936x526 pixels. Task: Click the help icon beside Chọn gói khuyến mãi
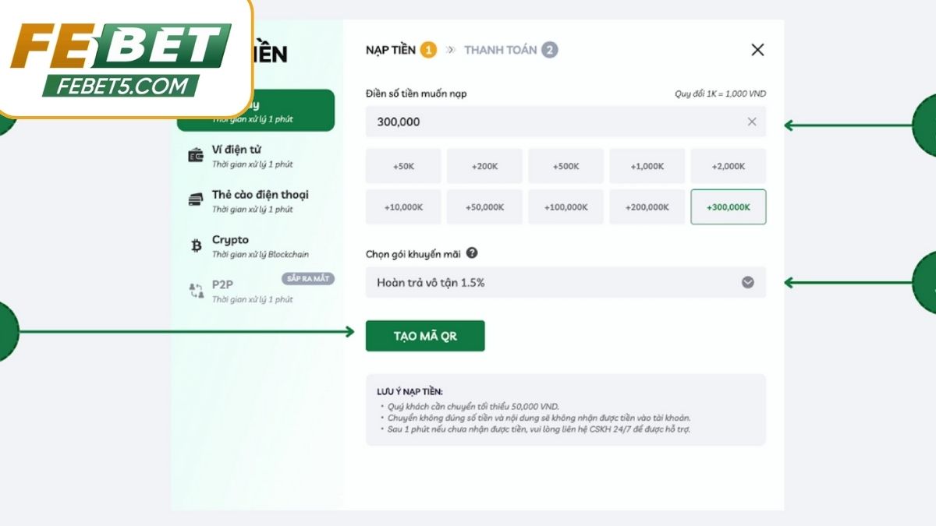pyautogui.click(x=472, y=253)
